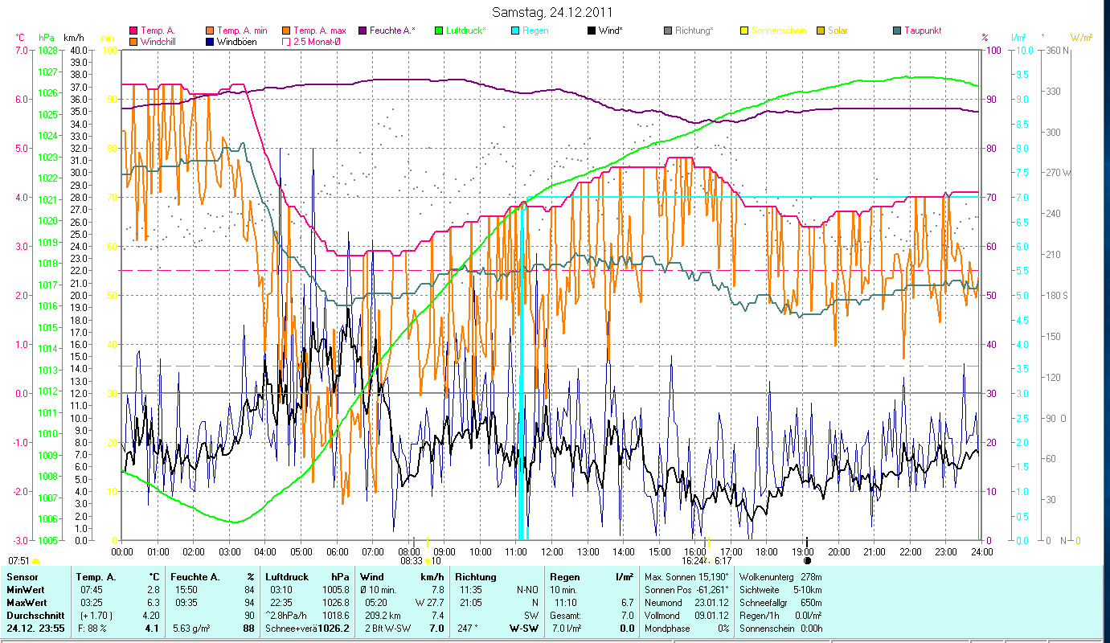
Task: Click the Temp. A. legend color box
Action: [133, 31]
